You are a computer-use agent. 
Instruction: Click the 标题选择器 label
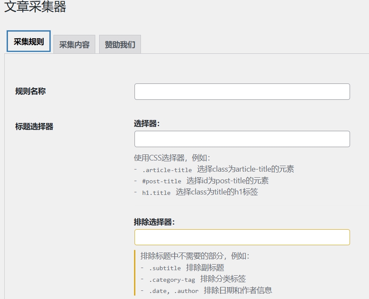coord(34,126)
